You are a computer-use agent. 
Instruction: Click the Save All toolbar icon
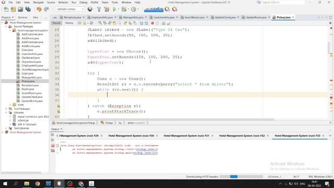pos(28,9)
